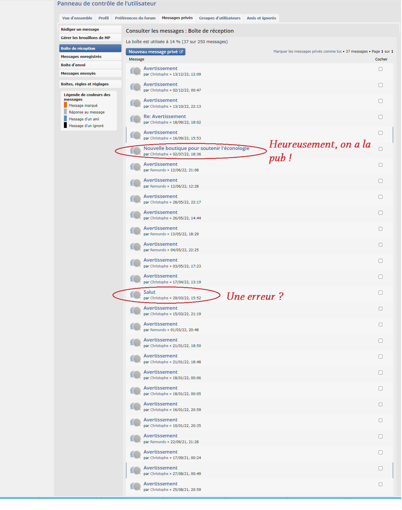Click blue Message d'un ami legend swatch
The width and height of the screenshot is (402, 510).
click(65, 118)
